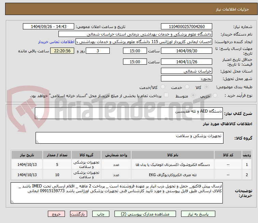Click the remaining time field 22:20:56
The image size is (258, 223).
point(62,51)
